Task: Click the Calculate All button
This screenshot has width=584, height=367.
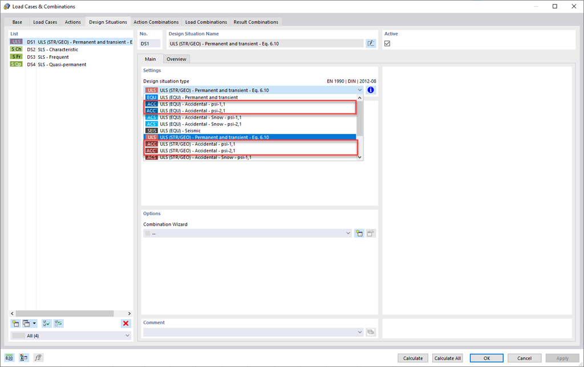Action: coord(447,358)
